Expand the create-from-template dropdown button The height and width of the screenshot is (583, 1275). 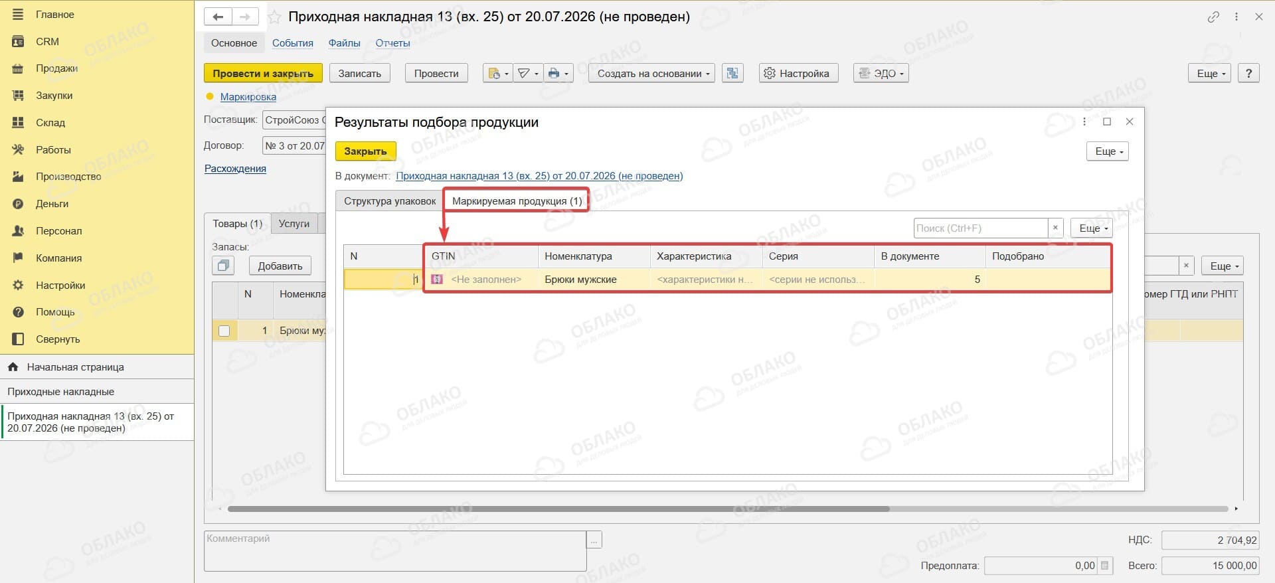[498, 73]
